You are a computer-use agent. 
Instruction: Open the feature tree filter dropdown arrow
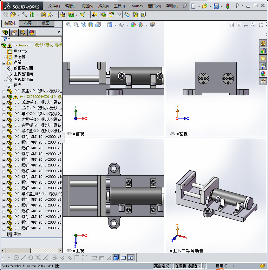tap(9, 39)
